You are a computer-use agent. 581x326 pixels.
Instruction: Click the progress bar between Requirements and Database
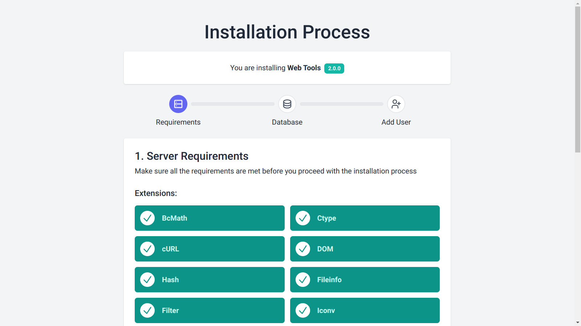click(232, 104)
